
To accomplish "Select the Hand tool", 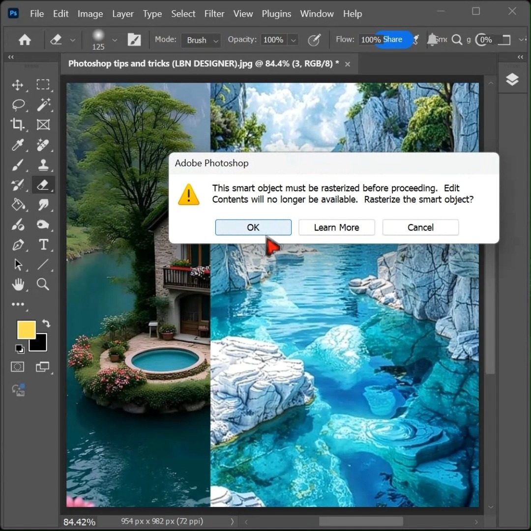I will pos(18,285).
